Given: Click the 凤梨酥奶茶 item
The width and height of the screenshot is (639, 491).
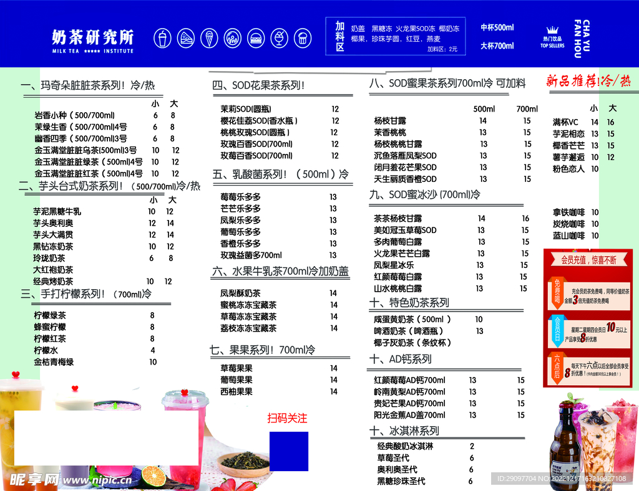Looking at the screenshot, I should click(240, 293).
